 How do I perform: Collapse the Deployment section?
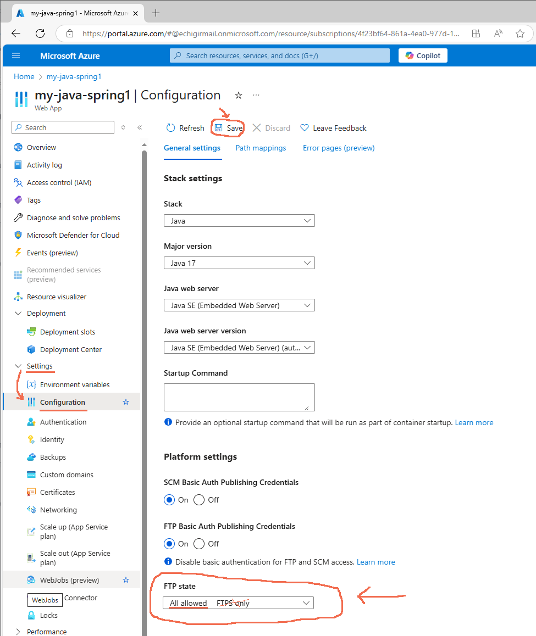click(x=18, y=313)
